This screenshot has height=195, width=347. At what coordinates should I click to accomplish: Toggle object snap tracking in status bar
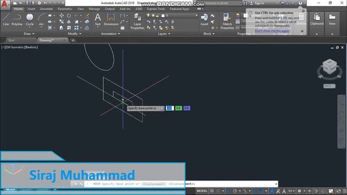point(255,191)
